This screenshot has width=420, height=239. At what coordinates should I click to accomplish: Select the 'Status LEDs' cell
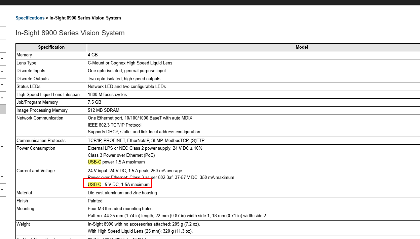click(x=51, y=87)
